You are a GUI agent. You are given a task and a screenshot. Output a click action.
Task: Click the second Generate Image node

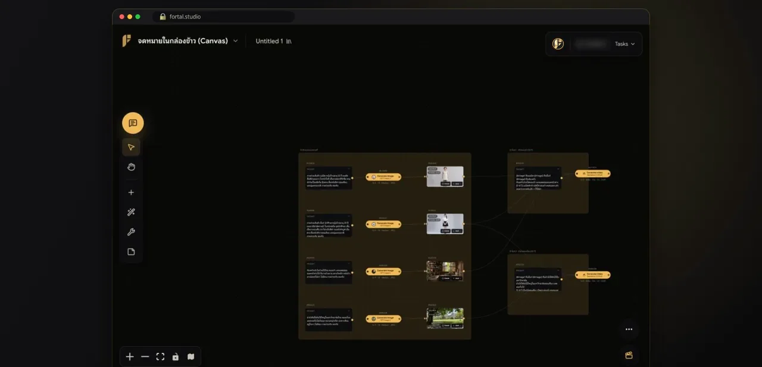coord(383,224)
